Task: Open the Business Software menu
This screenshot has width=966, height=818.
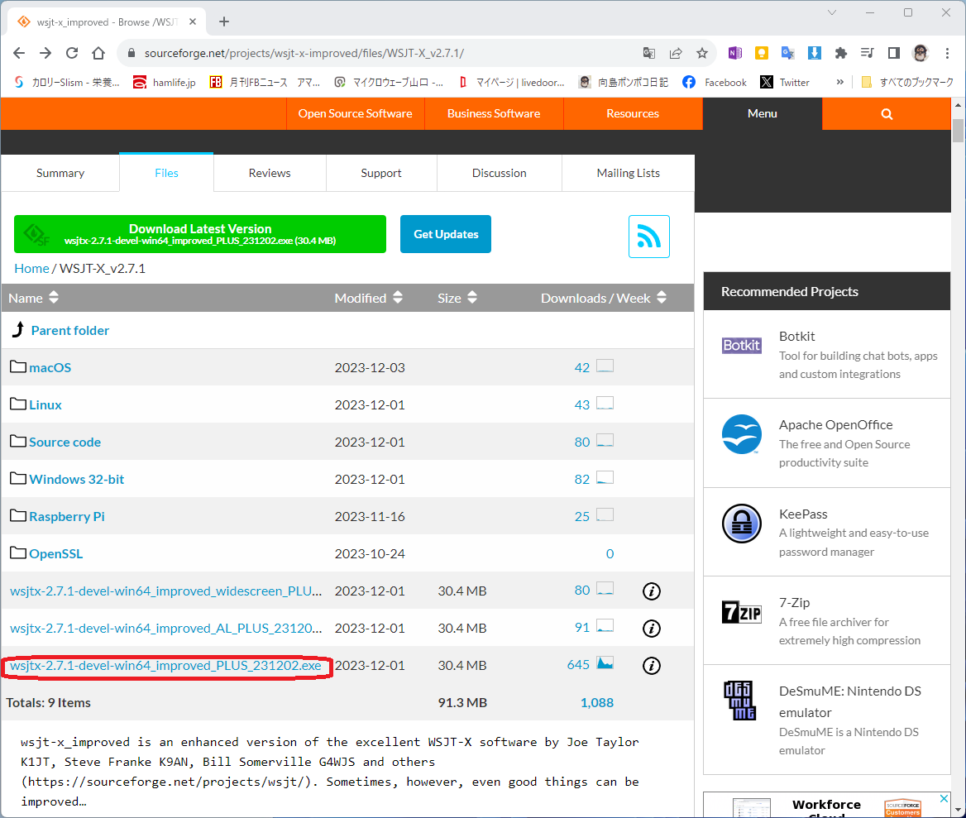Action: pyautogui.click(x=494, y=114)
